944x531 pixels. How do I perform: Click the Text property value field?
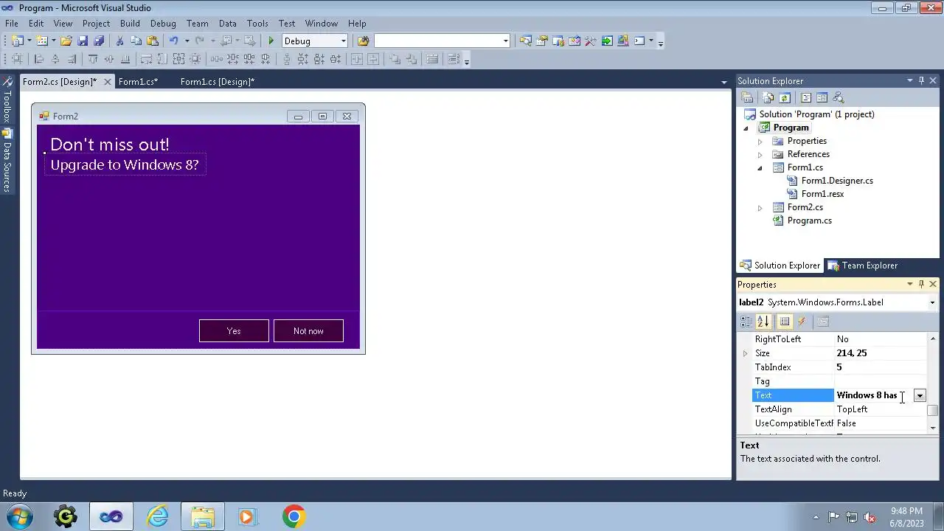873,396
